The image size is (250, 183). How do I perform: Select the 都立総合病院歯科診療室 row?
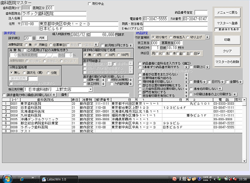122,123
